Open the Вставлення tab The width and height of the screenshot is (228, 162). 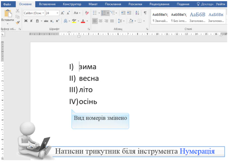[x=47, y=4]
